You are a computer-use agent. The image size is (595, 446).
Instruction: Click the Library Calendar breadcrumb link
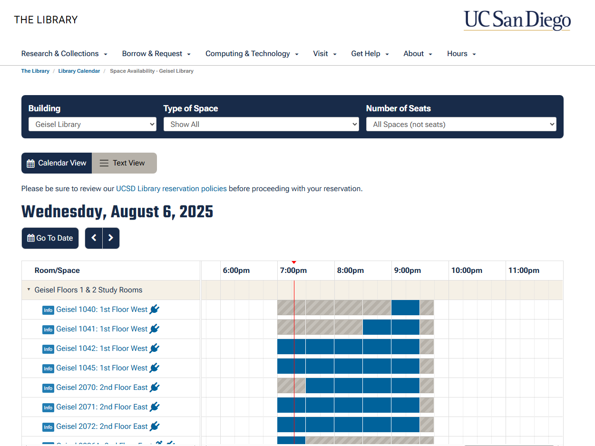[79, 71]
